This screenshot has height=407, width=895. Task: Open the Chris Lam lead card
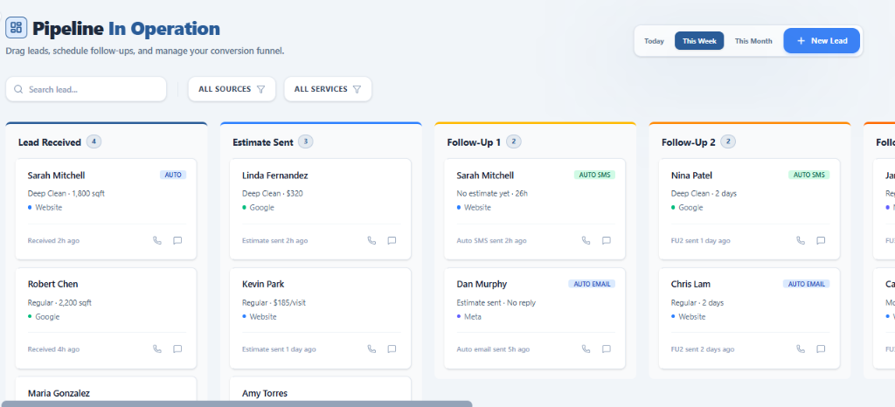[x=749, y=318]
